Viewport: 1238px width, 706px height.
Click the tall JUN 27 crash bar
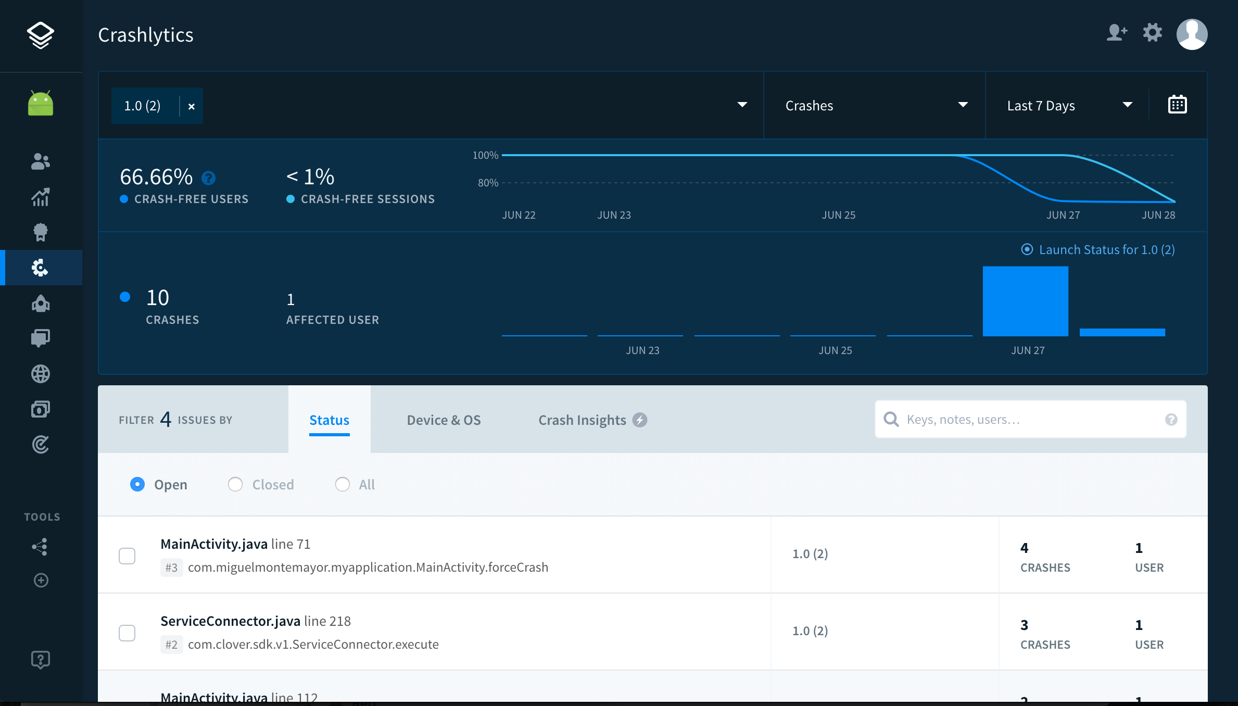pos(1026,301)
